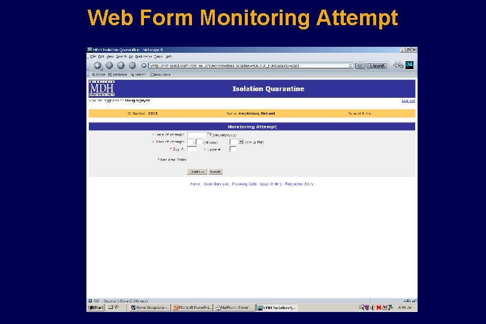486x324 pixels.
Task: Open Bookmarks folder in the personal toolbar
Action: pos(160,75)
